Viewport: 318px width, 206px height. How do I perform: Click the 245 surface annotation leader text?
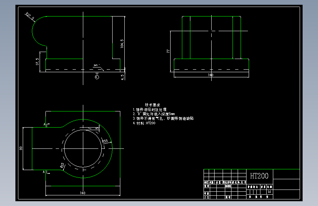[x=96, y=65]
